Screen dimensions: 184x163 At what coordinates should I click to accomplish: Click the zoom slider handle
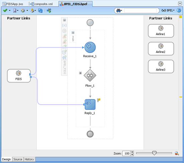point(154,153)
